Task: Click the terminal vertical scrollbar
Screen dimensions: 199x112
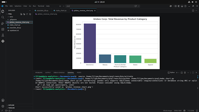Action: pos(198,88)
